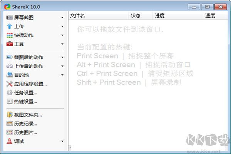Viewport: 231px width, 154px height.
Task: Expand the 调试 submenu arrow
Action: coord(62,141)
